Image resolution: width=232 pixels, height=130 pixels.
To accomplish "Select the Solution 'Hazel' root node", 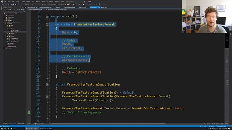I will [x=13, y=14].
